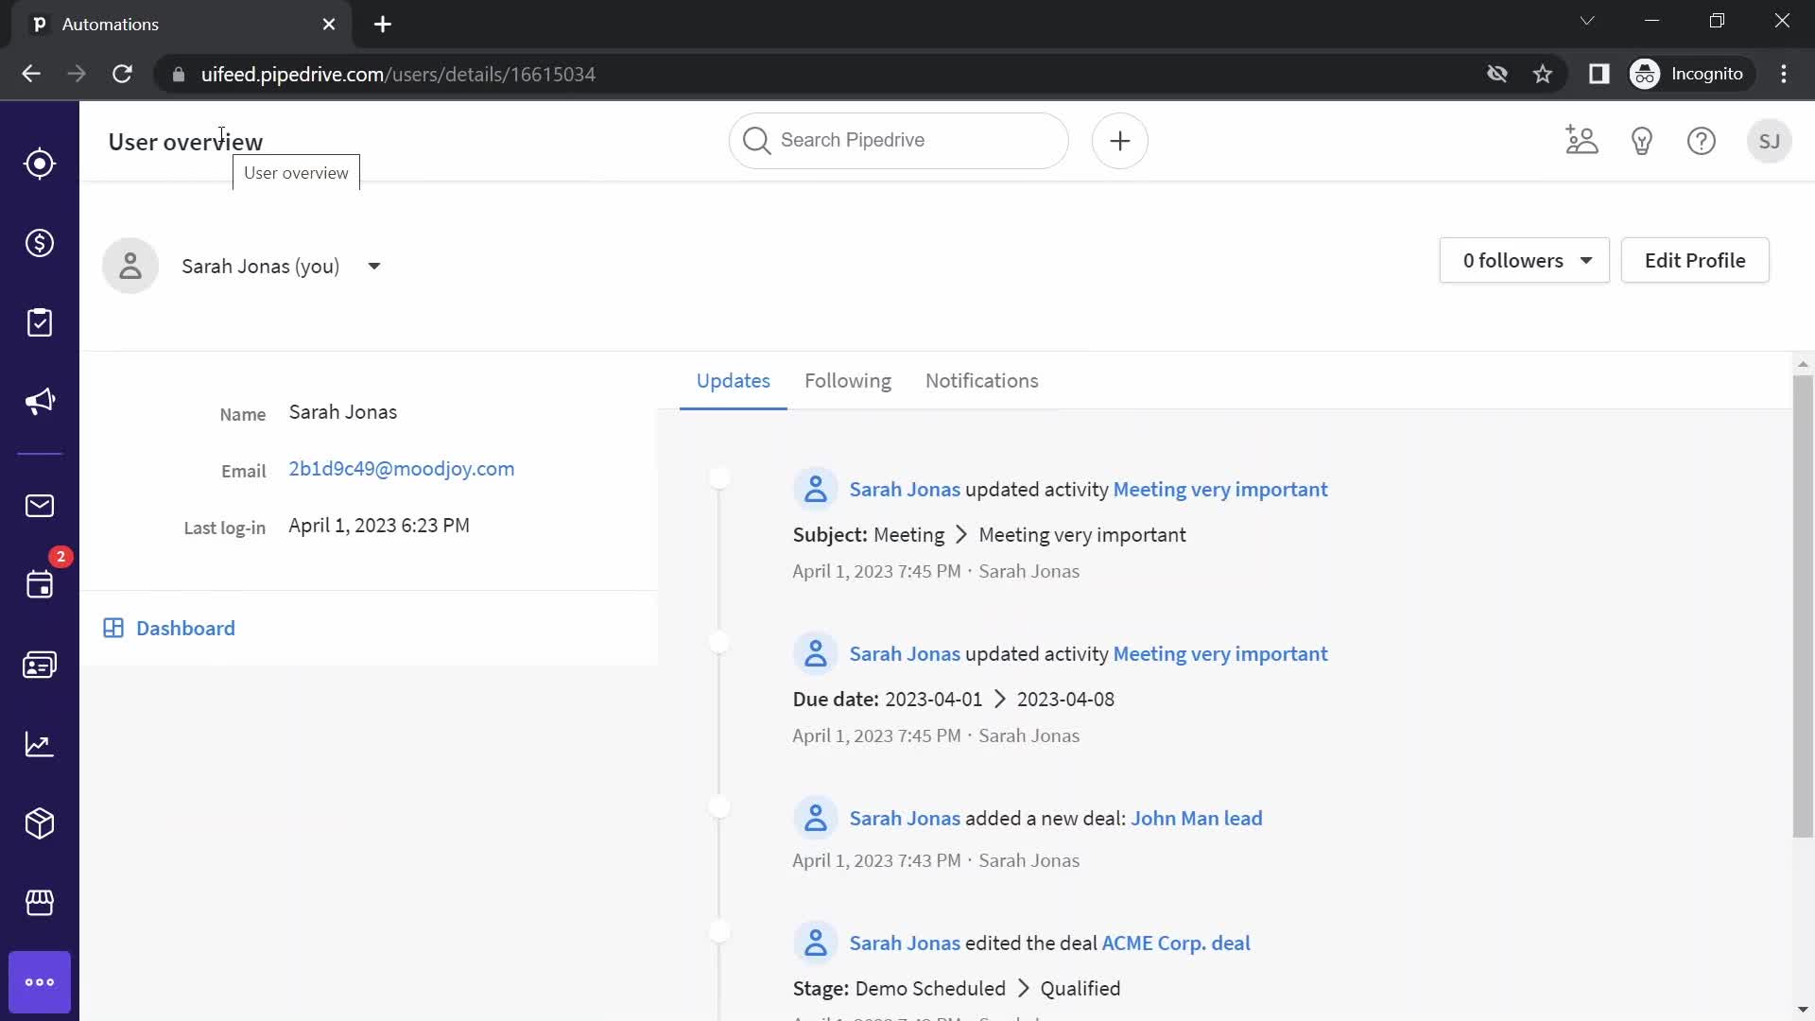Click the search input field

tap(899, 140)
